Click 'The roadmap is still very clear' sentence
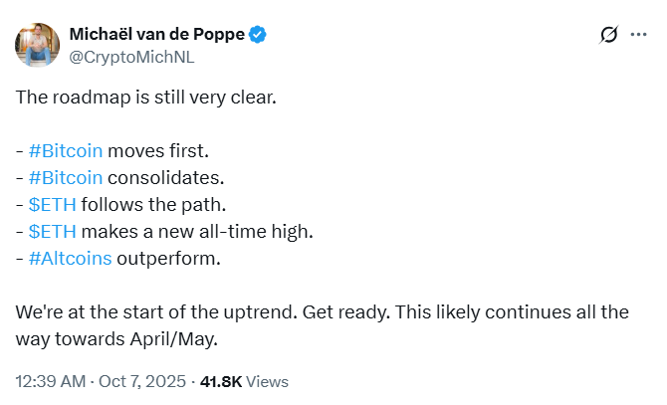The width and height of the screenshot is (667, 405). (x=144, y=98)
